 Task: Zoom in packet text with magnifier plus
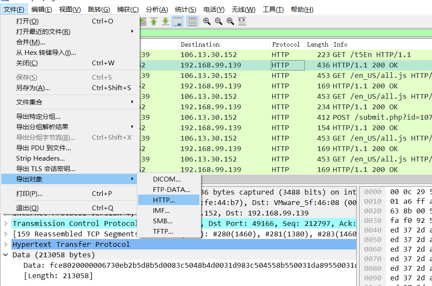(207, 21)
